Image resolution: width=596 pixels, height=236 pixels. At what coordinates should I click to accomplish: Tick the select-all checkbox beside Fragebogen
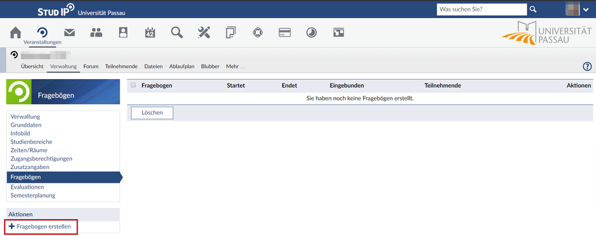pyautogui.click(x=133, y=85)
